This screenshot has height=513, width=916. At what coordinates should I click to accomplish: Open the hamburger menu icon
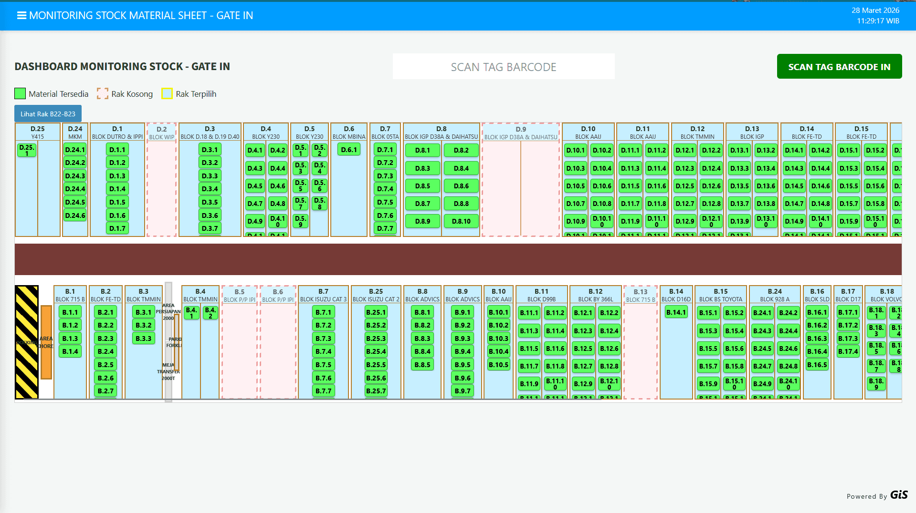click(21, 15)
